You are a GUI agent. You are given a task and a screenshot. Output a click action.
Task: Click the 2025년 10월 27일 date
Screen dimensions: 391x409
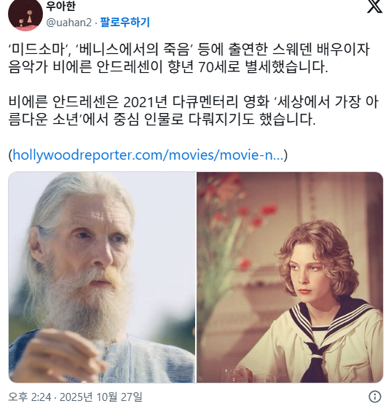tap(101, 397)
